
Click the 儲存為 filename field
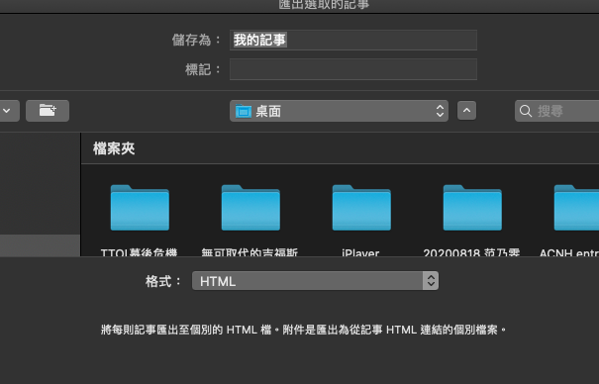coord(353,40)
